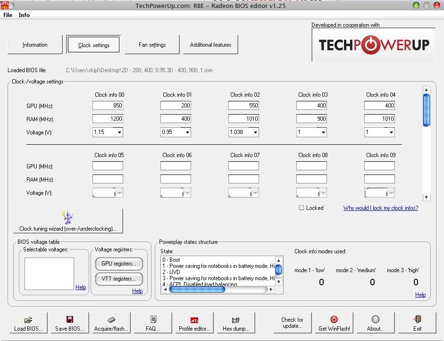The height and width of the screenshot is (341, 444).
Task: Open Help link under Voltage registers
Action: (137, 291)
